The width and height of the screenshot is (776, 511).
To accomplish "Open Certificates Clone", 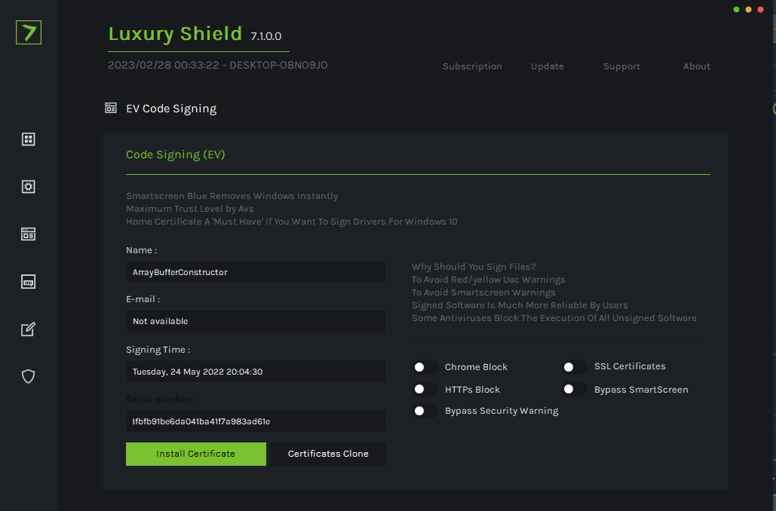I will pos(328,454).
